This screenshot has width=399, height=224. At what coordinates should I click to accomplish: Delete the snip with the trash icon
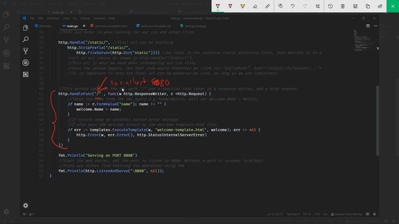pyautogui.click(x=343, y=6)
